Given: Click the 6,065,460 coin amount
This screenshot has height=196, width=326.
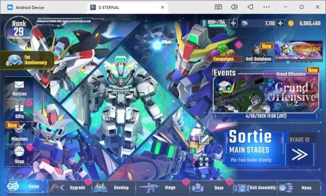Looking at the screenshot, I should (x=310, y=23).
